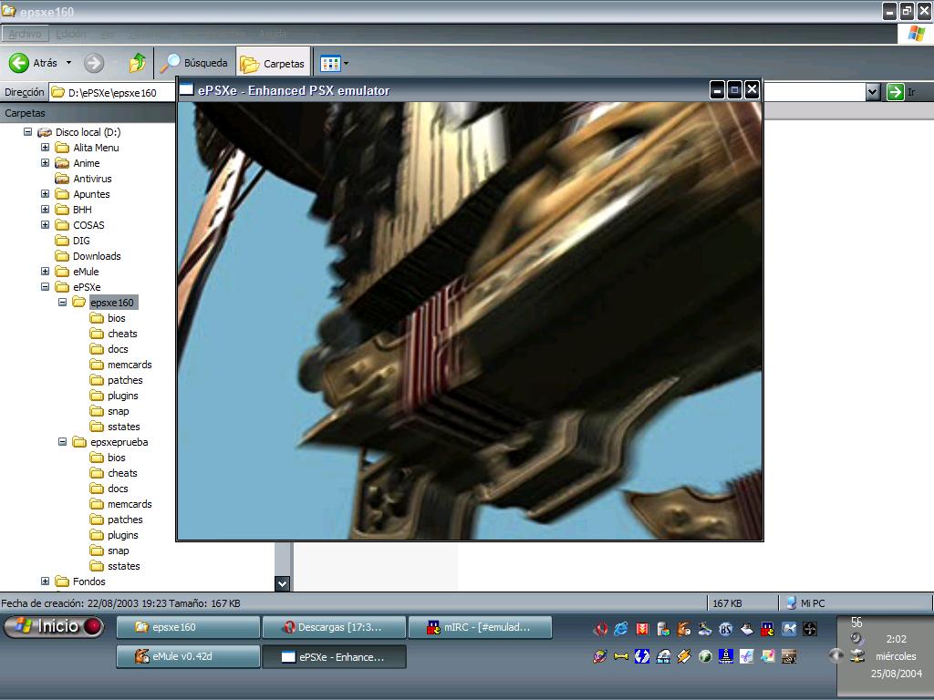This screenshot has width=934, height=700.
Task: Open patches folder under epsxeprueba
Action: (x=116, y=519)
